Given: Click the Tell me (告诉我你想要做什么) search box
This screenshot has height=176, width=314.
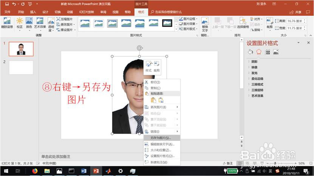Looking at the screenshot, I should tap(166, 12).
